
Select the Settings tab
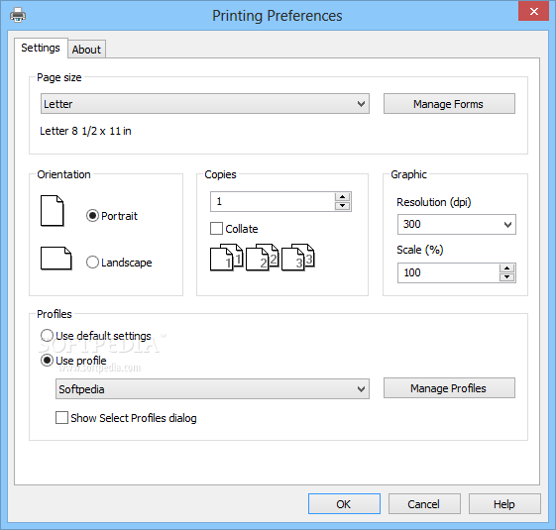point(41,48)
